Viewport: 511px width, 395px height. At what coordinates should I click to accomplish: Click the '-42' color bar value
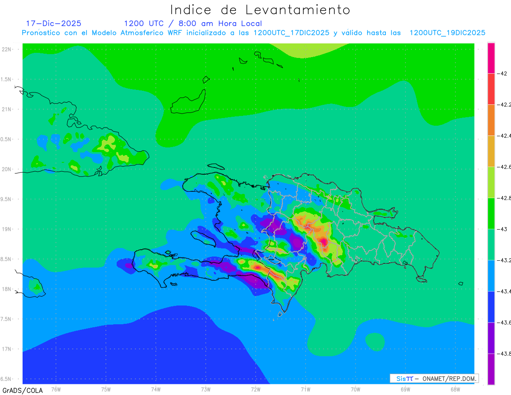click(503, 73)
